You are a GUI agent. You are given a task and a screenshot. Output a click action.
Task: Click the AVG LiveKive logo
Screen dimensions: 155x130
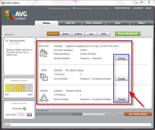(x=16, y=15)
